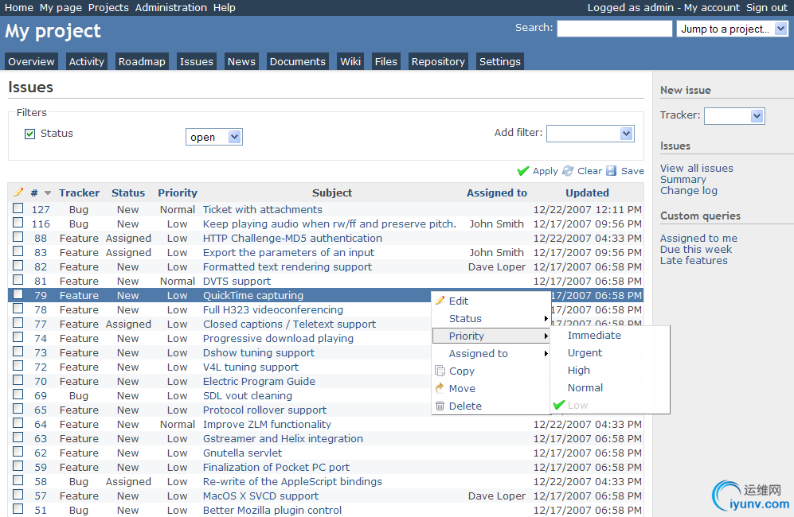Click the green Apply checkmark icon
The width and height of the screenshot is (794, 517).
[522, 172]
